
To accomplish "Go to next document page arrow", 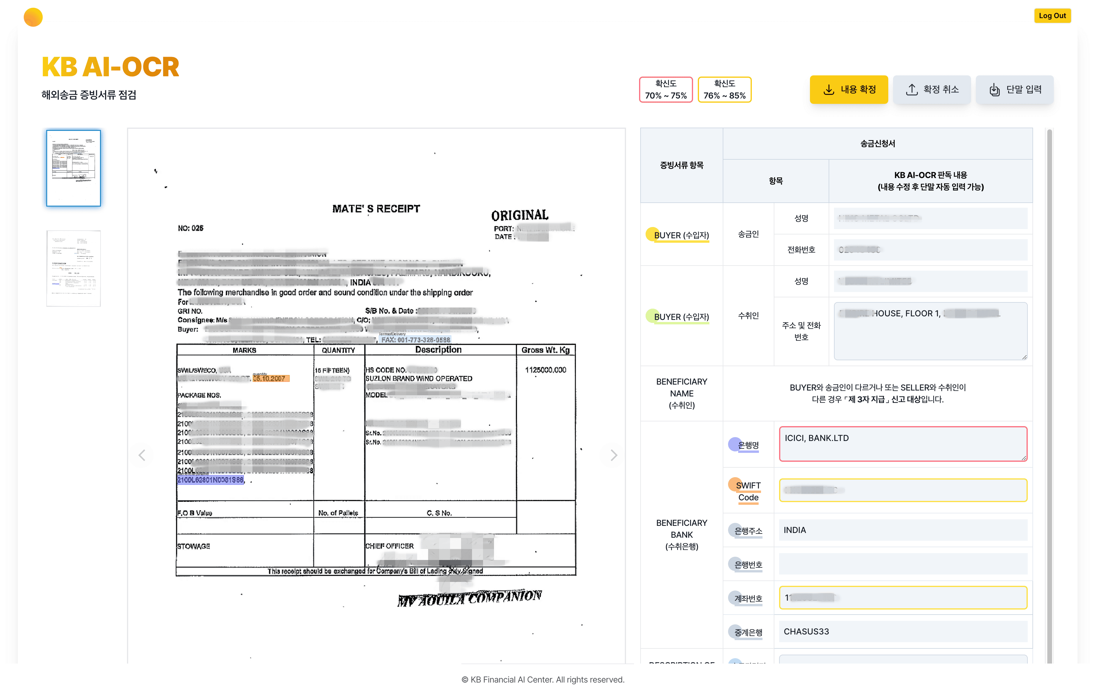I will (x=613, y=455).
